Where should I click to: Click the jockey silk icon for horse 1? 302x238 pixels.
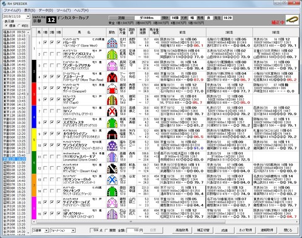click(x=112, y=43)
